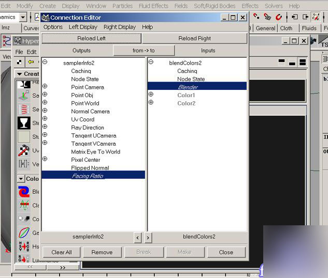328x278 pixels.
Task: Click the Reload Right button
Action: 194,38
